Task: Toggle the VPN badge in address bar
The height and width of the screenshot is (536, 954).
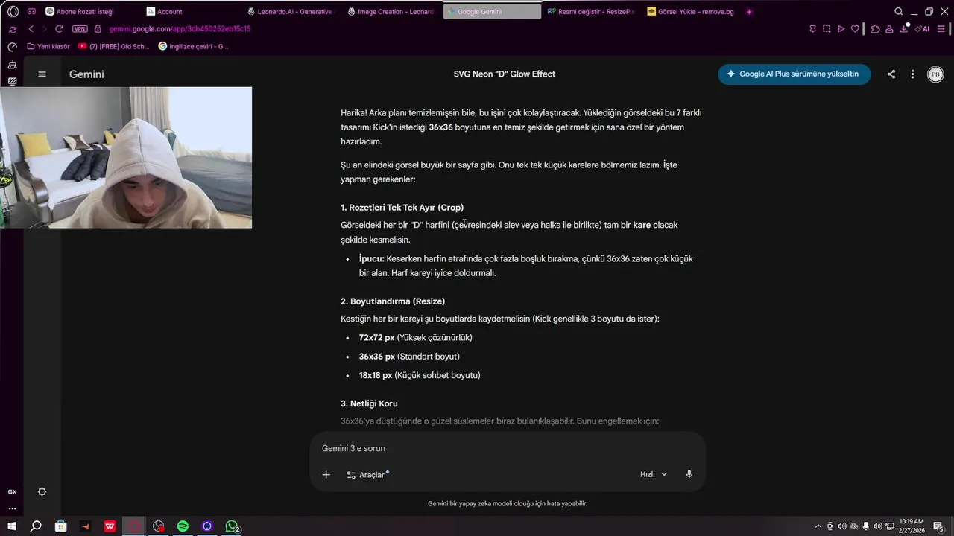Action: [80, 29]
